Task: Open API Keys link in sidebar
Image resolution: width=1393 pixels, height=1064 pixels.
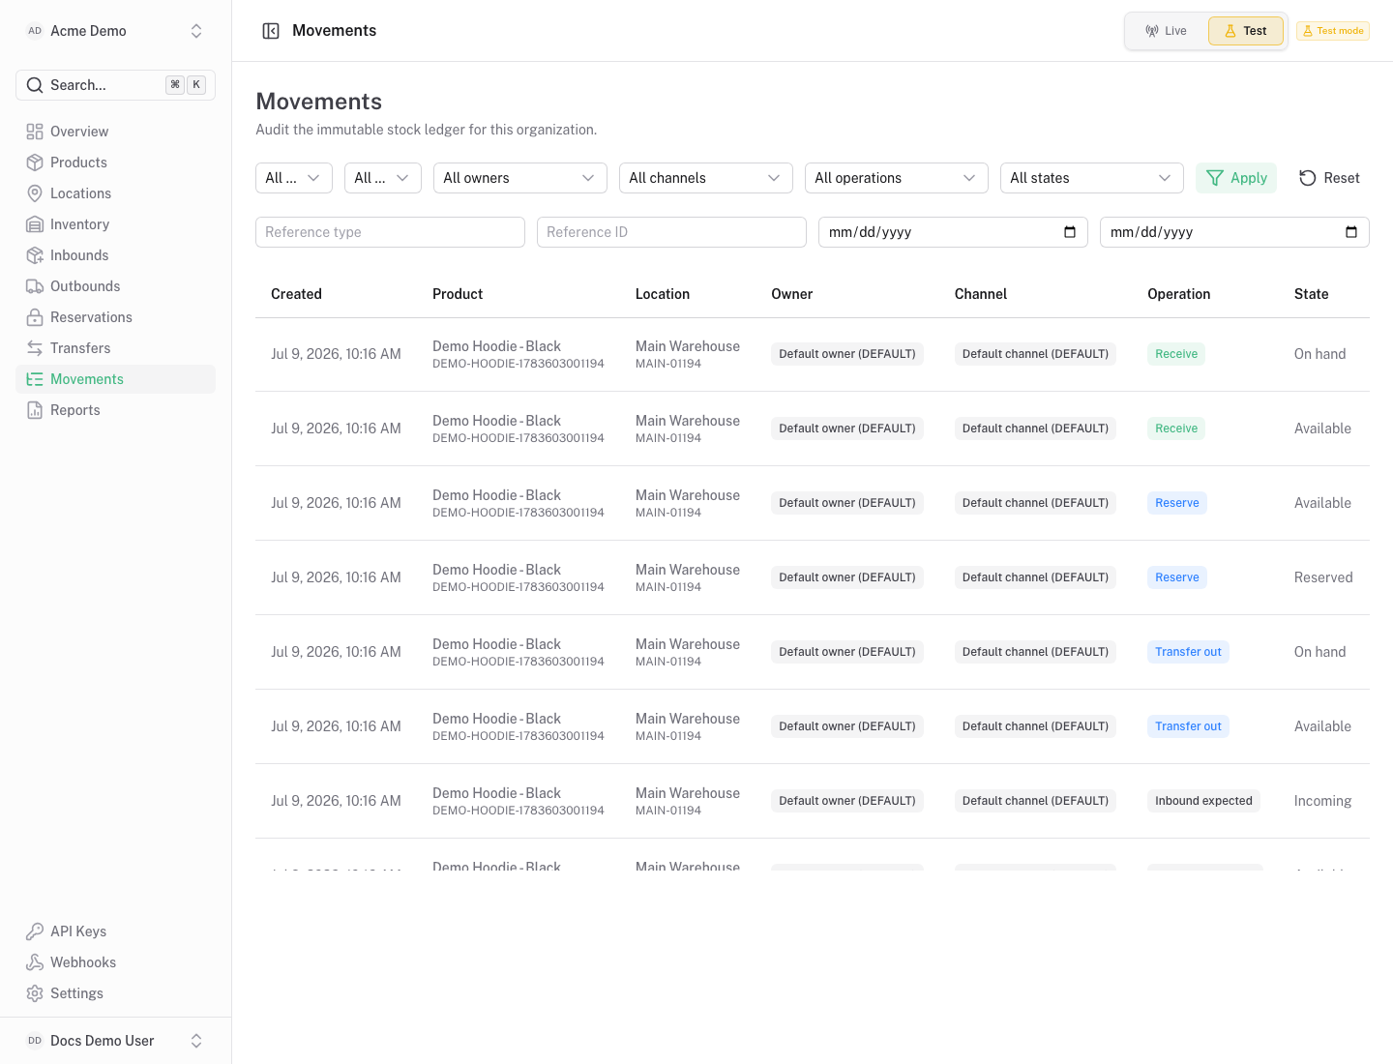Action: [x=115, y=931]
